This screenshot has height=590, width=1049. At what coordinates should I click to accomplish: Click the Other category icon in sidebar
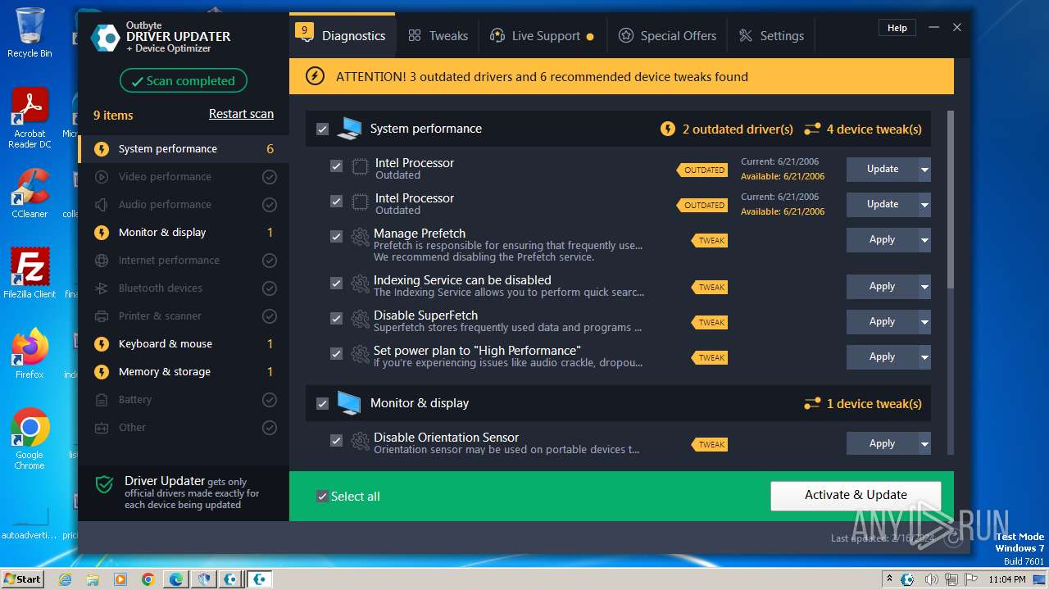(x=102, y=428)
